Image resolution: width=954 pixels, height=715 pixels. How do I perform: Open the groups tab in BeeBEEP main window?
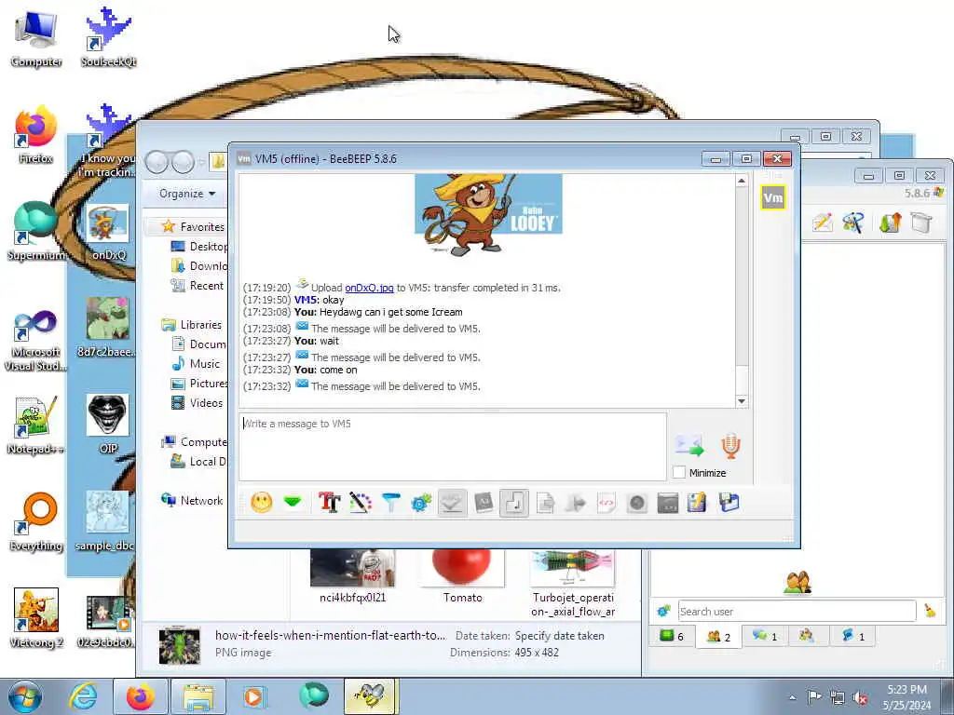[x=807, y=636]
